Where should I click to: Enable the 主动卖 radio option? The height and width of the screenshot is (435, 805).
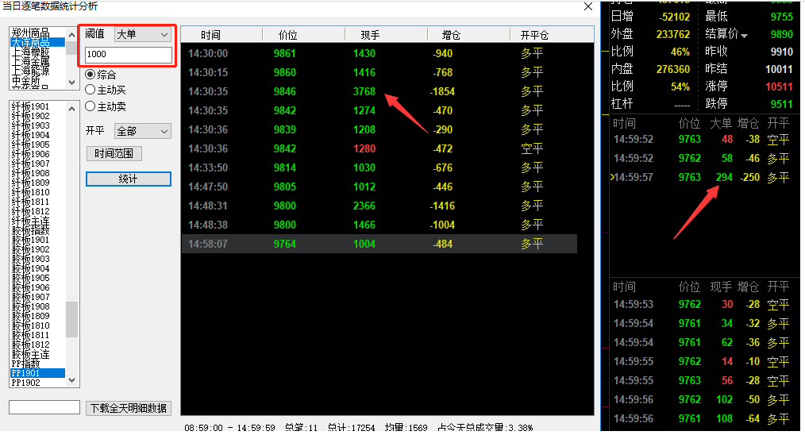point(91,106)
